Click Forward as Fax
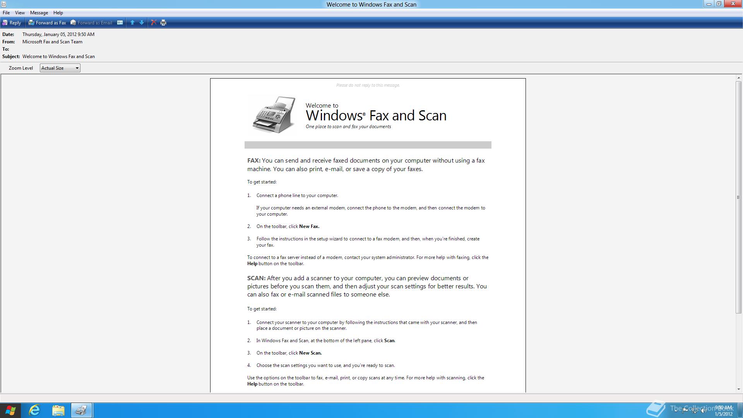This screenshot has height=418, width=743. (x=47, y=23)
